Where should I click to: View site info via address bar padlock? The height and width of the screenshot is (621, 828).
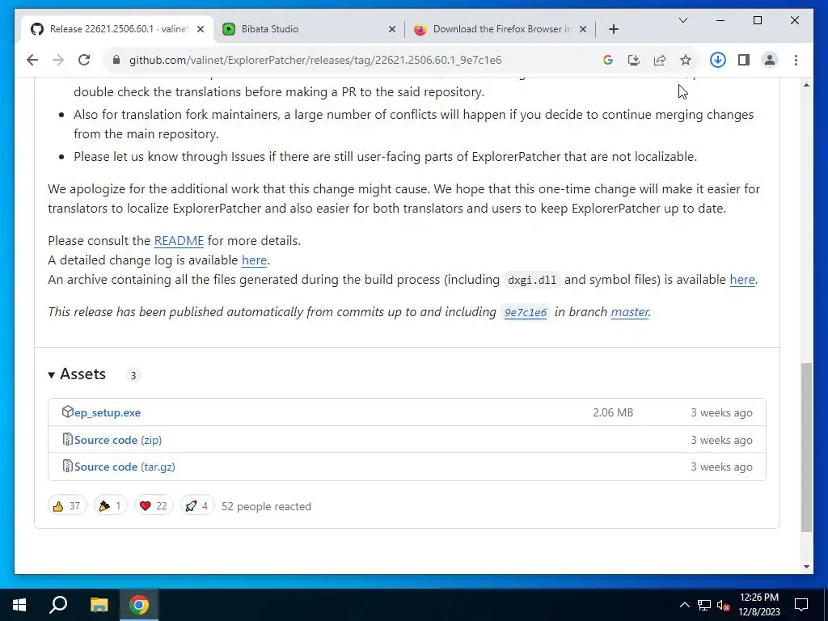pyautogui.click(x=116, y=60)
